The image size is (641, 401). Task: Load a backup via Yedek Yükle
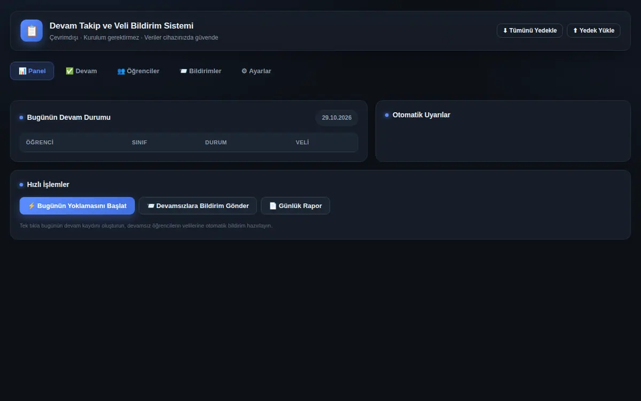(593, 30)
